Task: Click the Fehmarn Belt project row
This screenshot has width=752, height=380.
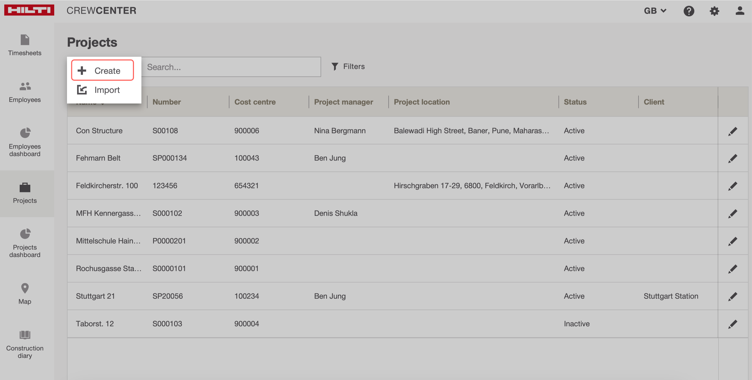Action: pyautogui.click(x=98, y=158)
